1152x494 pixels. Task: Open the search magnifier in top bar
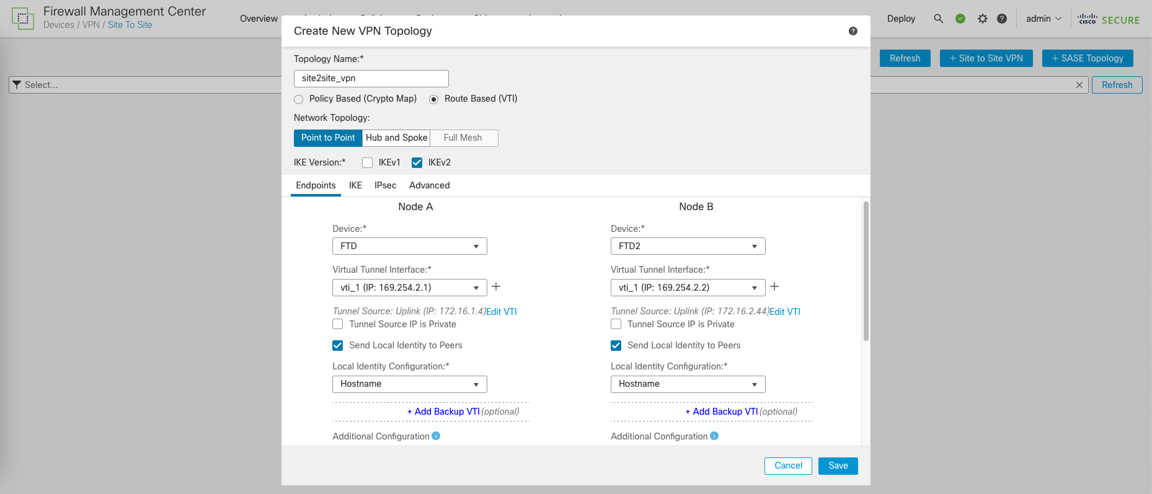[x=939, y=19]
